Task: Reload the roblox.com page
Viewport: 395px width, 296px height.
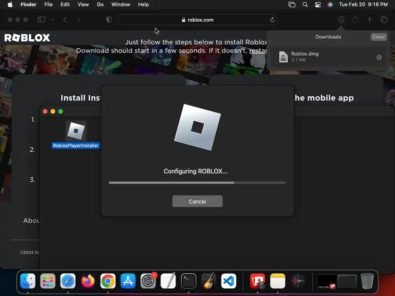Action: click(x=272, y=20)
